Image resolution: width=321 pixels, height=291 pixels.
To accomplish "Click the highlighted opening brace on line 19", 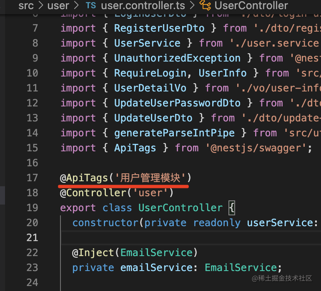I will [232, 208].
